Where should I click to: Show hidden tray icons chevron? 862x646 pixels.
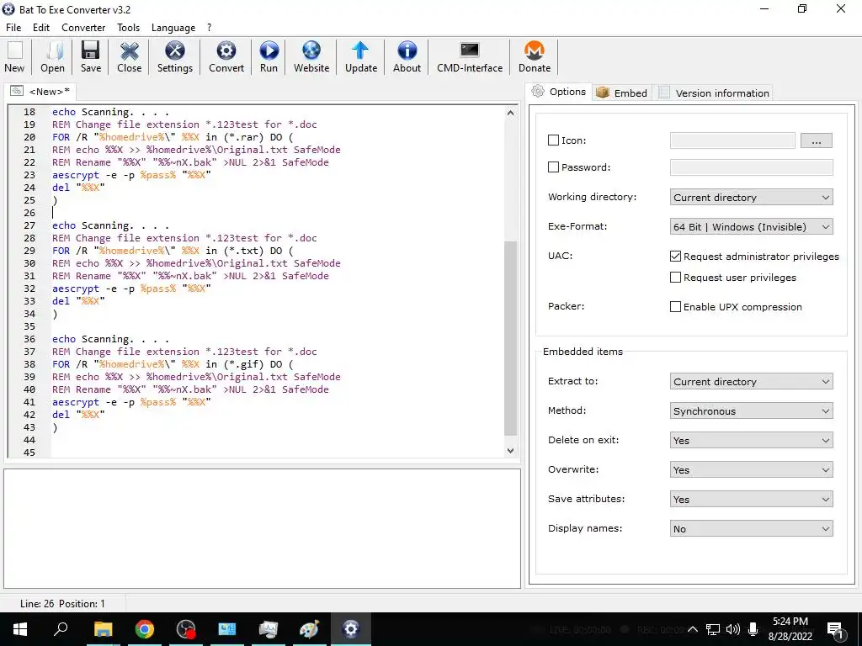[693, 629]
